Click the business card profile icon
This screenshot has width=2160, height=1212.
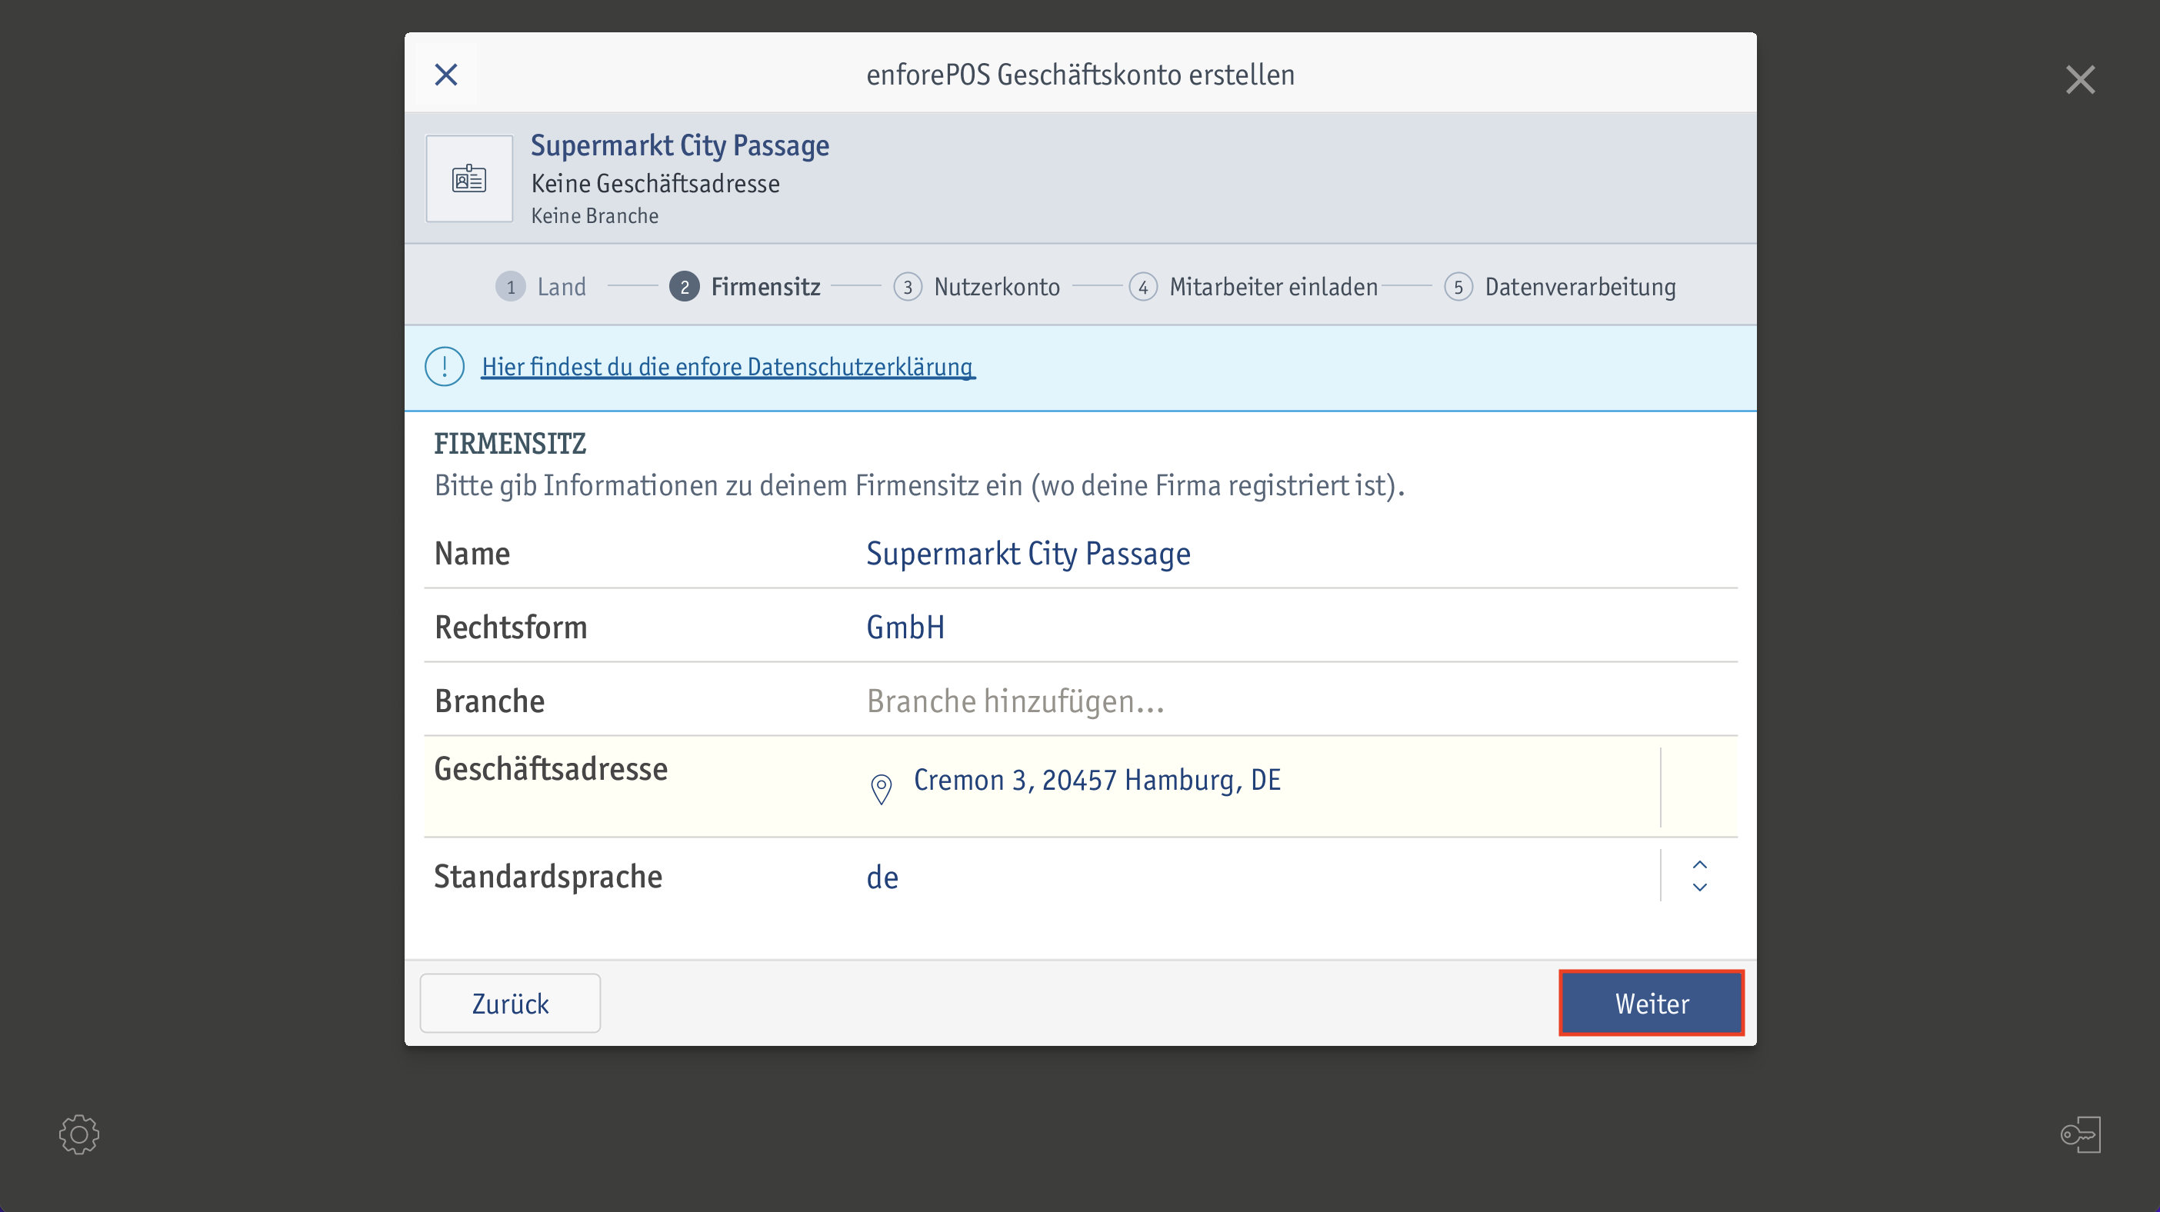point(469,178)
